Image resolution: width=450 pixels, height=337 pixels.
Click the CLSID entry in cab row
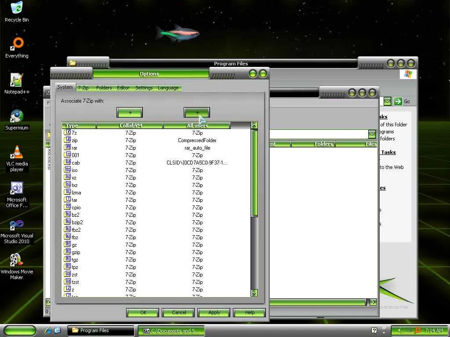pos(197,162)
